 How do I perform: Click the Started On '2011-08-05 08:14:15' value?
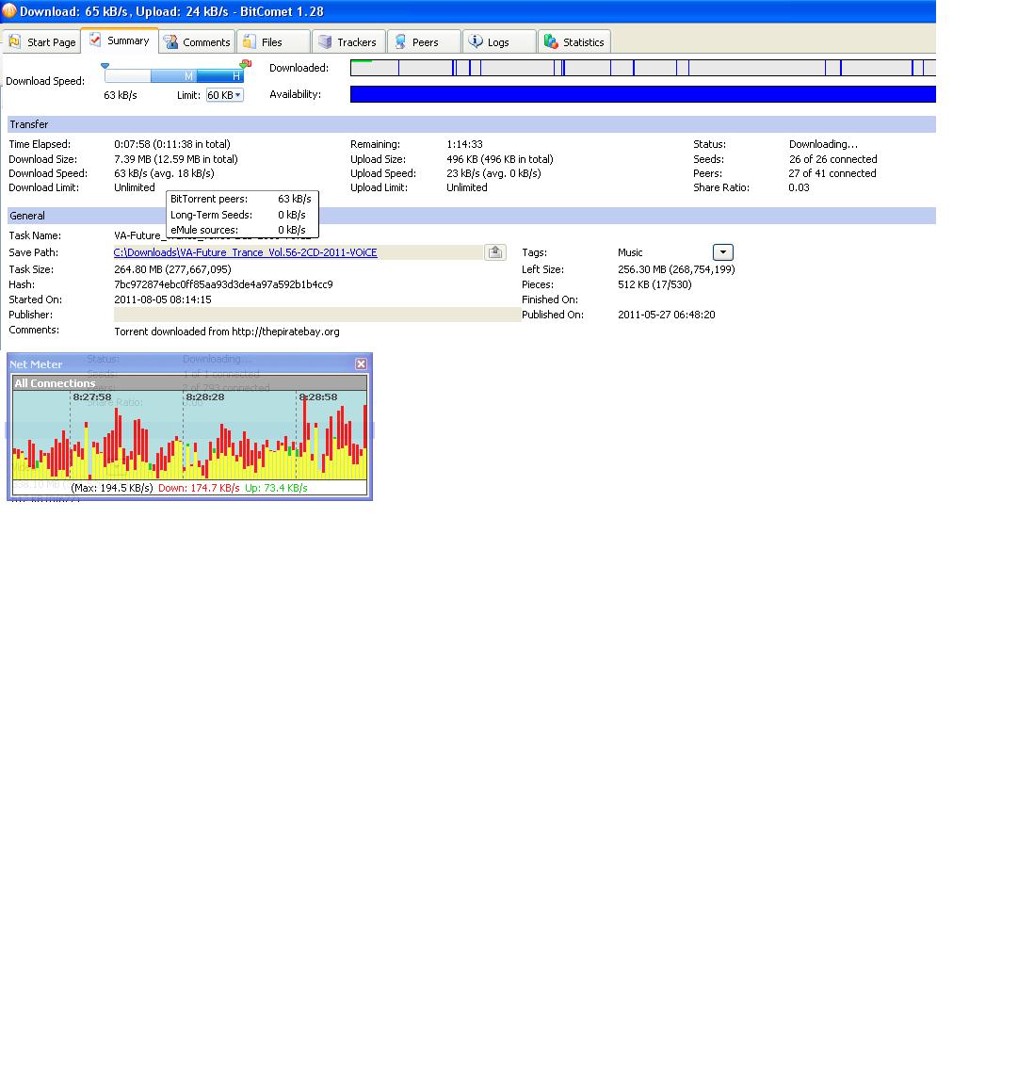click(x=163, y=299)
